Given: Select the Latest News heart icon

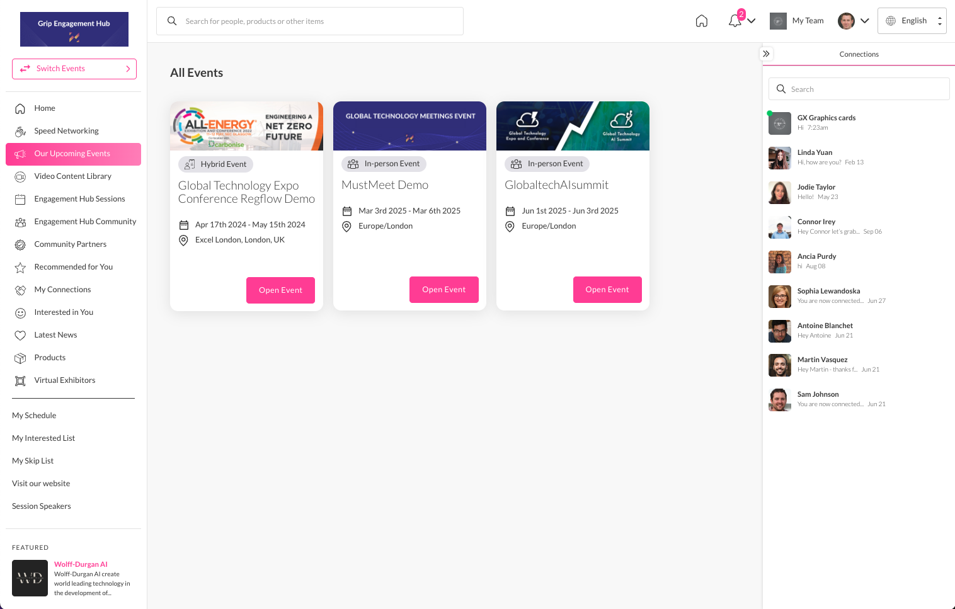Looking at the screenshot, I should pos(21,335).
